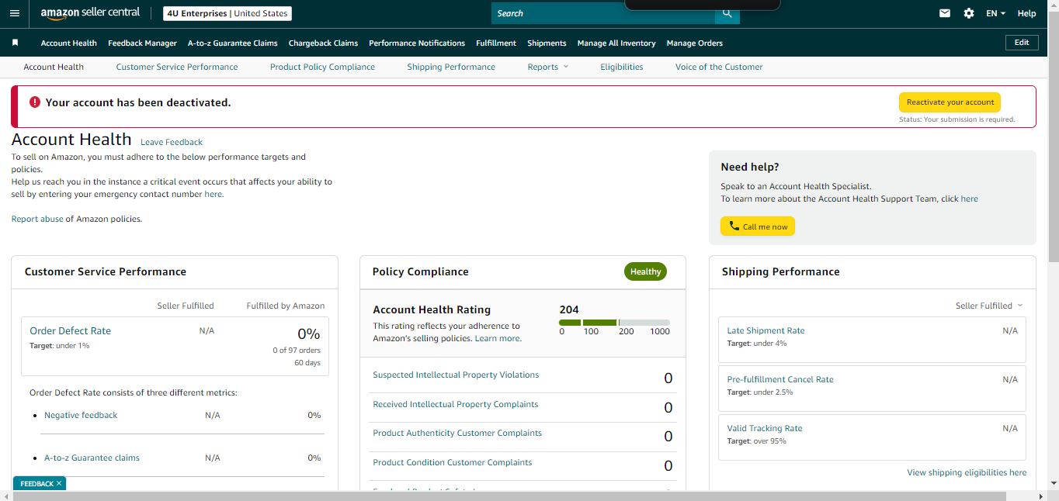
Task: Open Performance Notifications bookmark
Action: click(417, 43)
